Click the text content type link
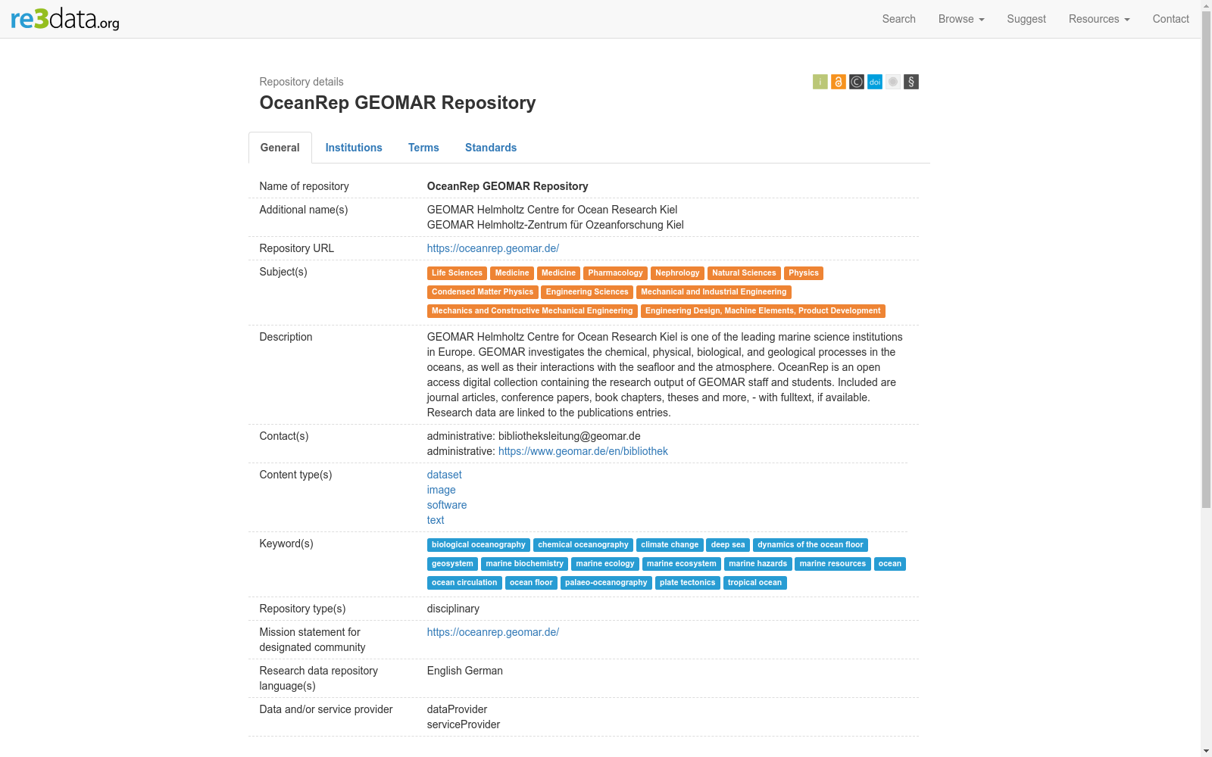This screenshot has width=1212, height=757. tap(436, 520)
